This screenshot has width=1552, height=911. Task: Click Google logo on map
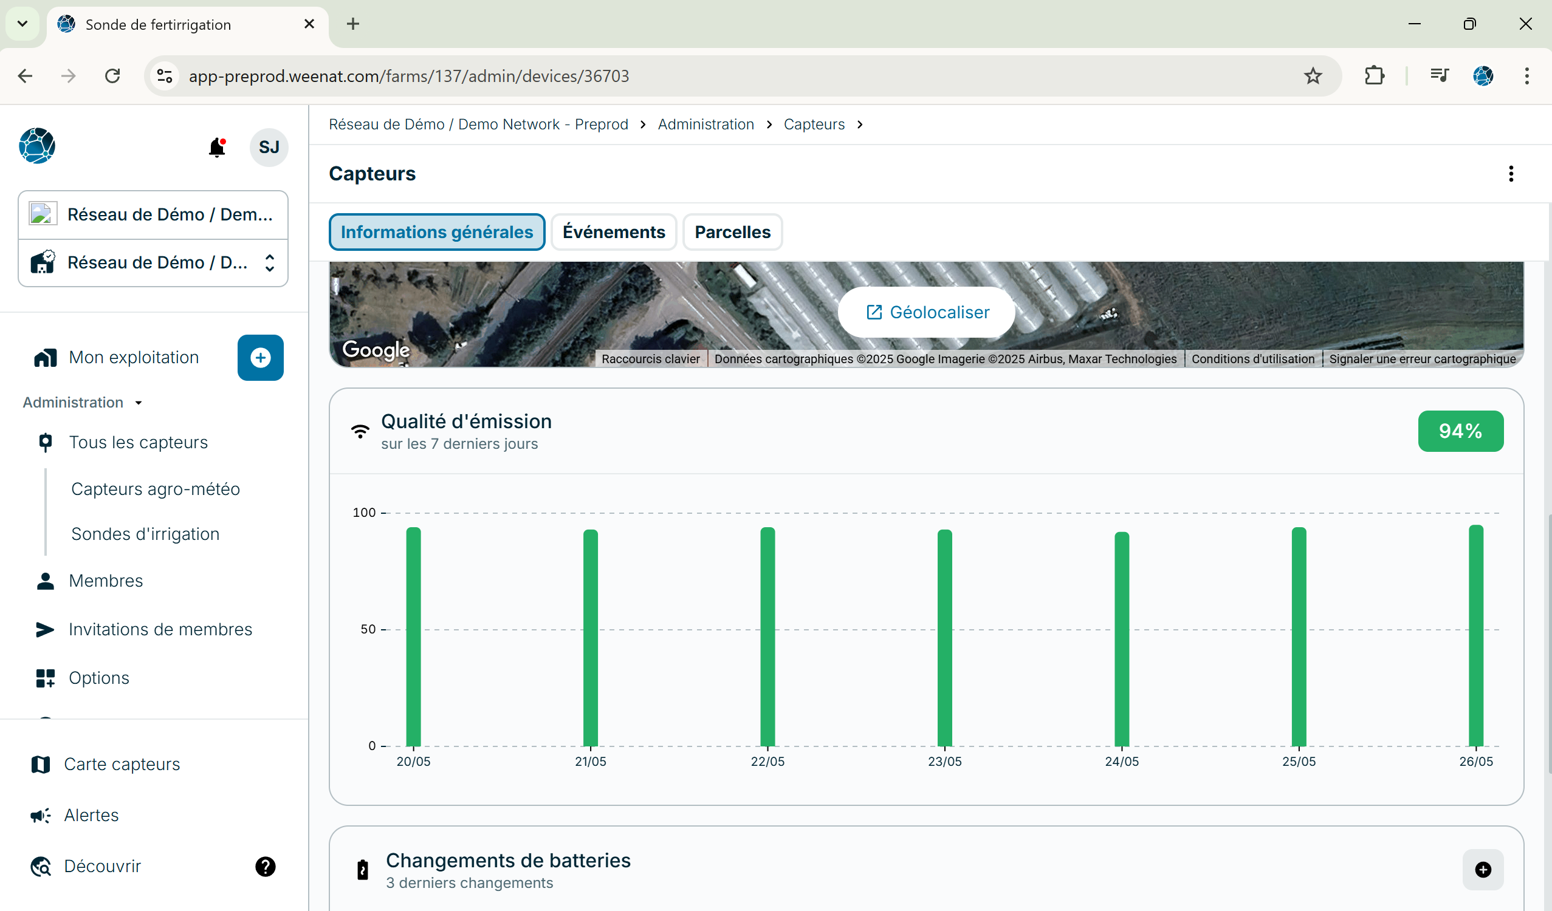(376, 350)
